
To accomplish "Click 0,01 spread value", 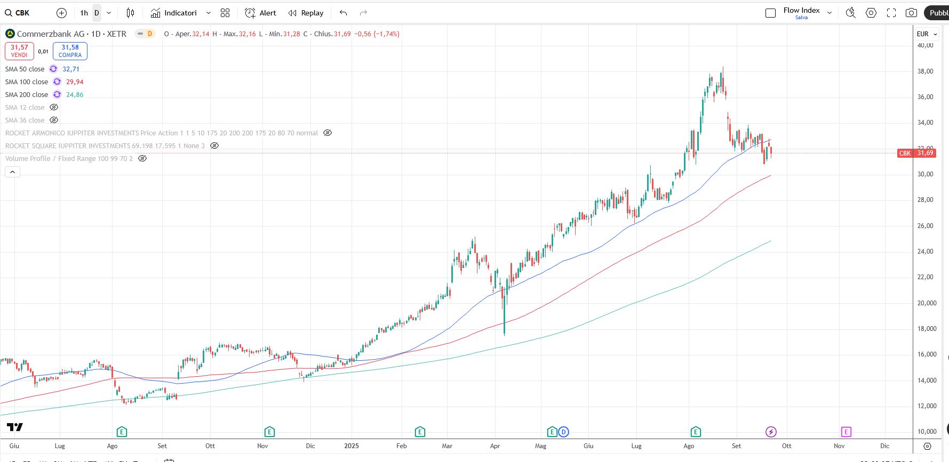I will point(43,52).
